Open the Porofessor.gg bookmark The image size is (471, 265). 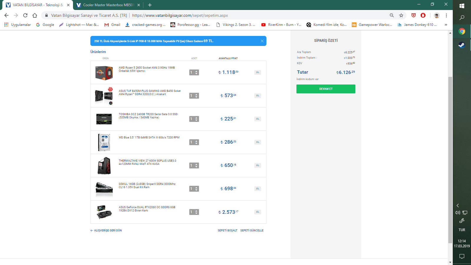tap(190, 25)
